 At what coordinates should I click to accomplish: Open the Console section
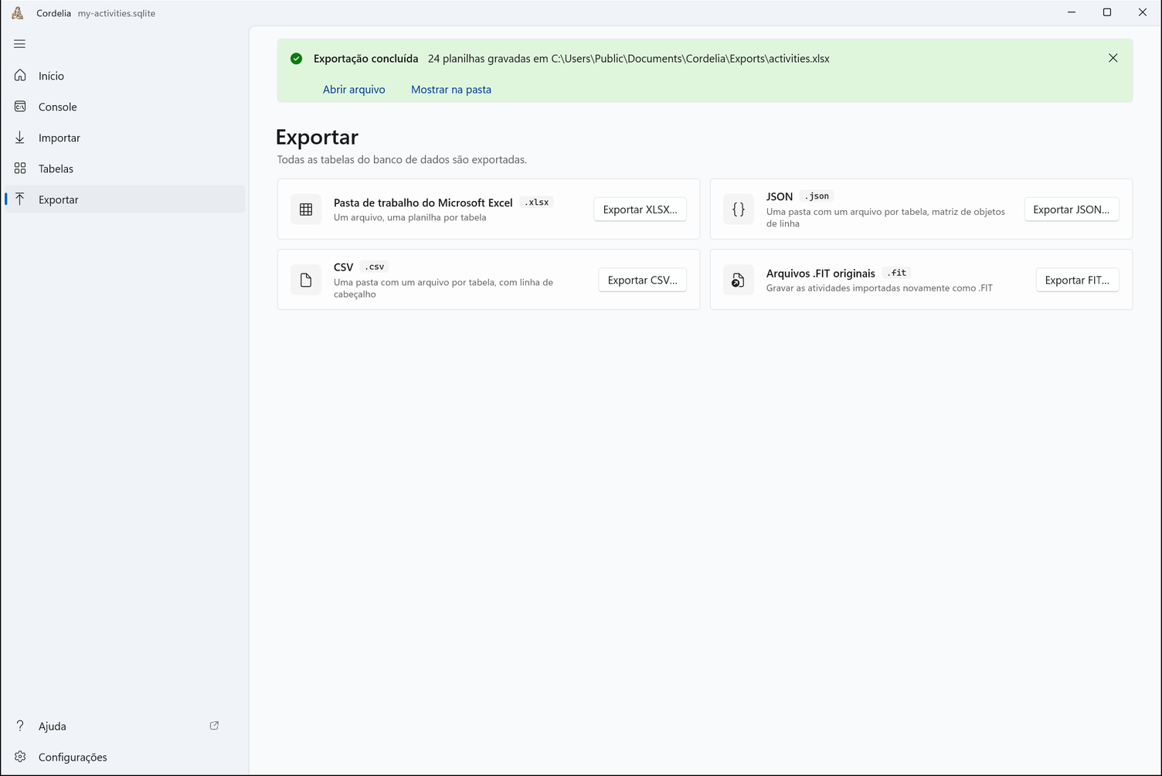(x=124, y=107)
